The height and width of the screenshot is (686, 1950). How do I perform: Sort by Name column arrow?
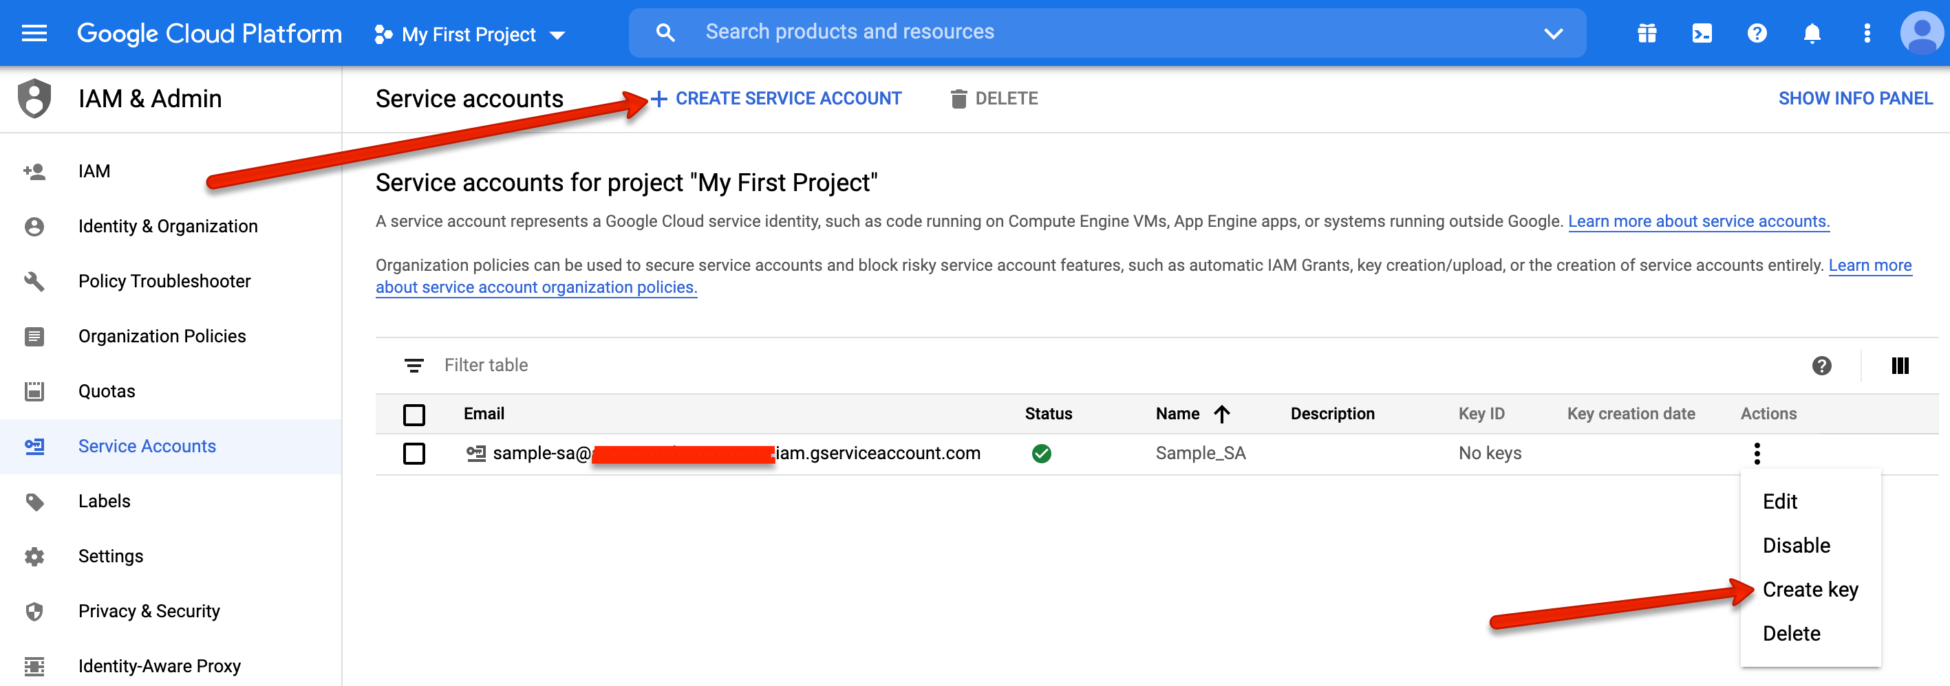coord(1221,414)
